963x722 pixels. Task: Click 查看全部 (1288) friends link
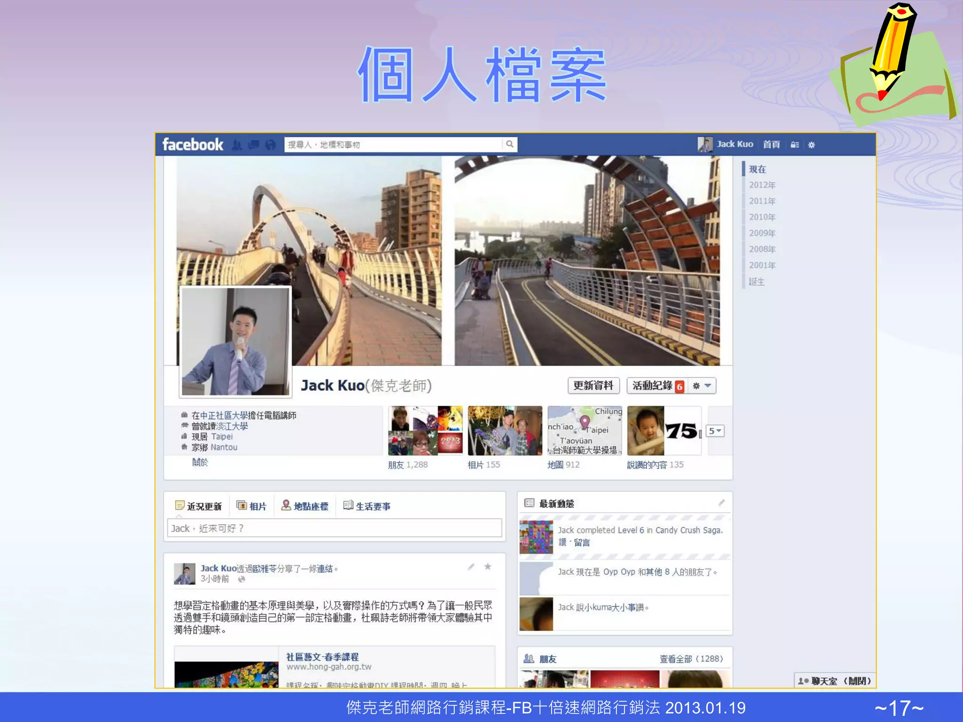691,659
